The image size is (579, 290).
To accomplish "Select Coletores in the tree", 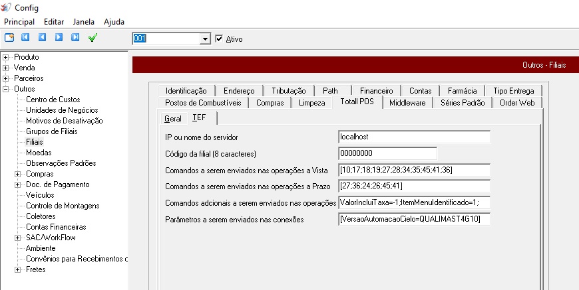I will 41,216.
